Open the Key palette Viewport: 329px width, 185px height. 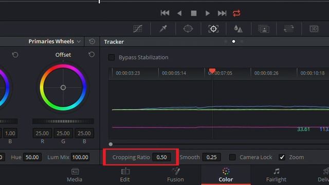[x=264, y=29]
